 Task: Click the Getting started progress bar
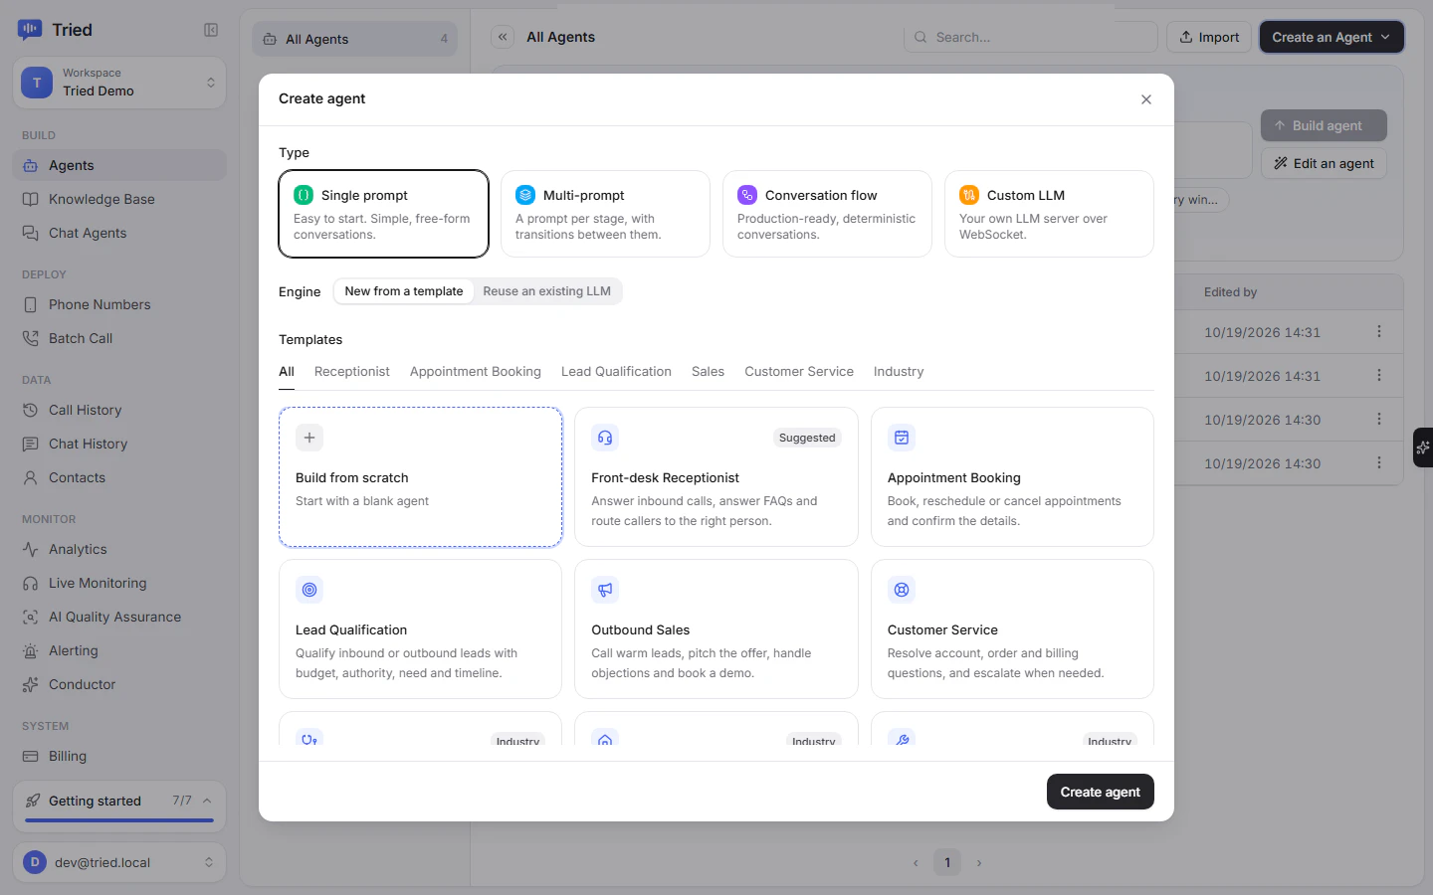119,820
